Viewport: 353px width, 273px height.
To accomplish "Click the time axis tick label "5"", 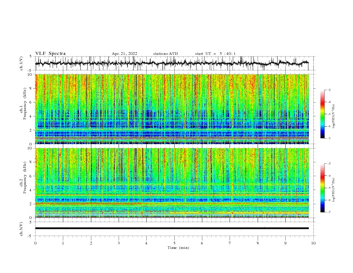I will (174, 243).
